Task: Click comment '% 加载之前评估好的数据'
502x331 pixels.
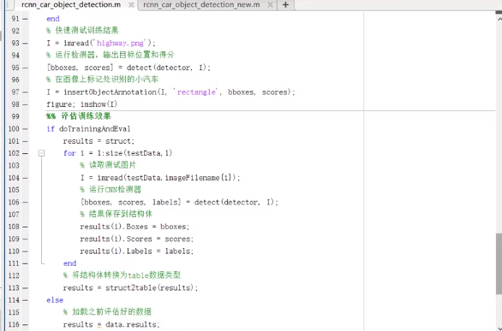Action: pos(107,312)
